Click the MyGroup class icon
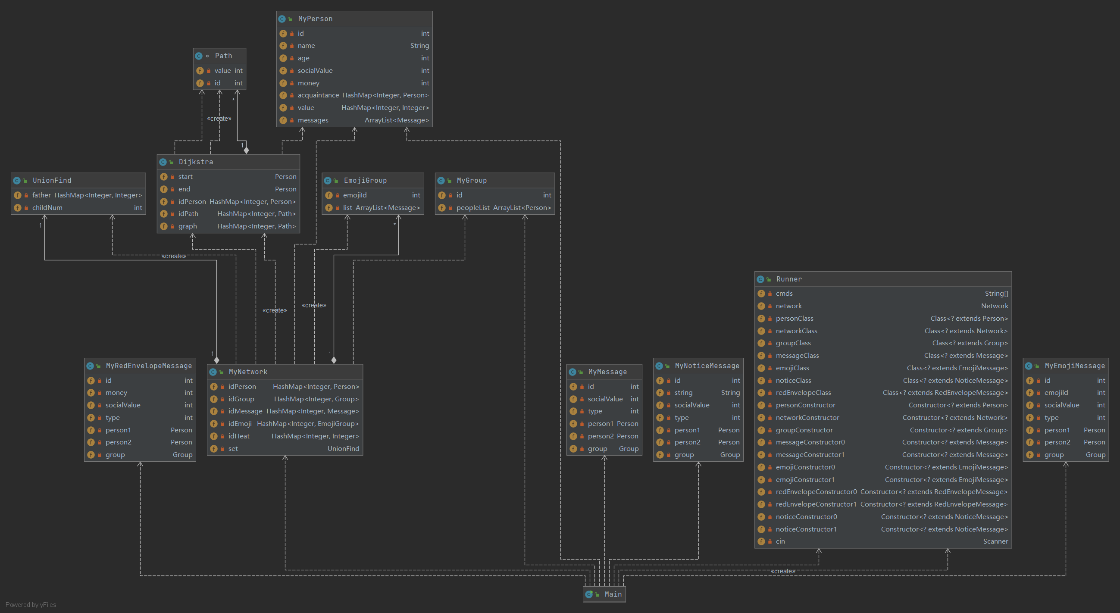Image resolution: width=1120 pixels, height=613 pixels. tap(441, 181)
